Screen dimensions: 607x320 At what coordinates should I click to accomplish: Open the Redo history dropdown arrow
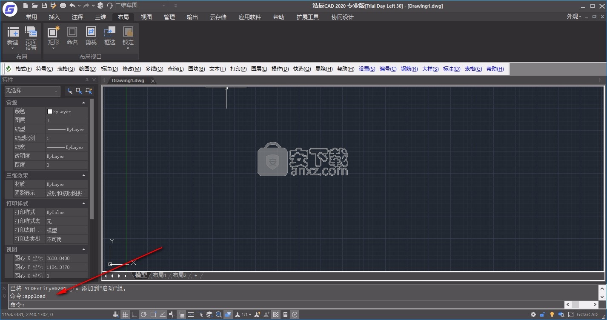(x=93, y=6)
